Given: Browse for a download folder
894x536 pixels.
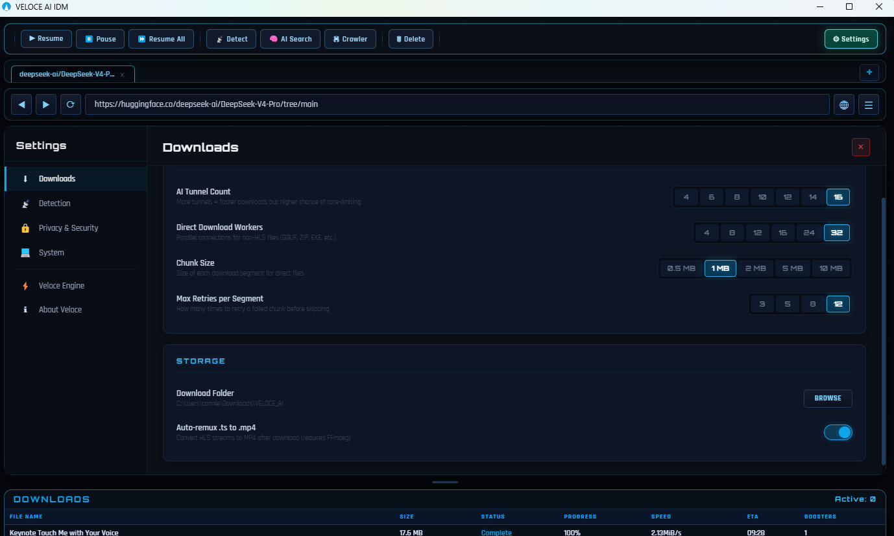Looking at the screenshot, I should click(x=828, y=399).
